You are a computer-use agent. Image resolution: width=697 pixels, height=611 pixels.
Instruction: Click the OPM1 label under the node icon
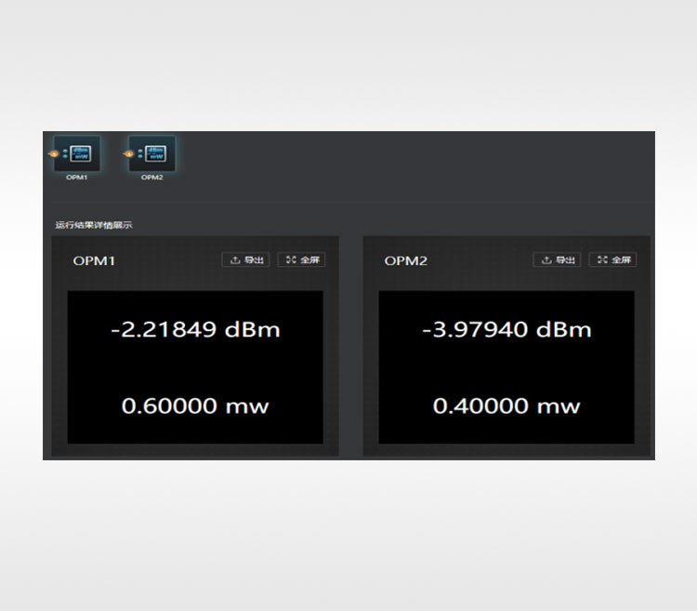(x=76, y=178)
